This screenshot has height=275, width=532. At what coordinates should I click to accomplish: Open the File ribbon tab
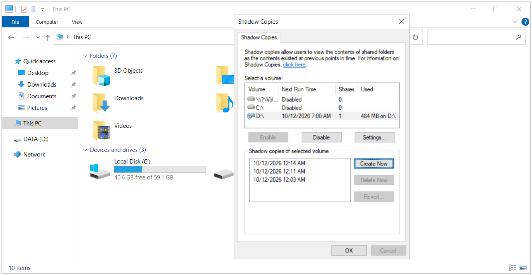tap(15, 22)
